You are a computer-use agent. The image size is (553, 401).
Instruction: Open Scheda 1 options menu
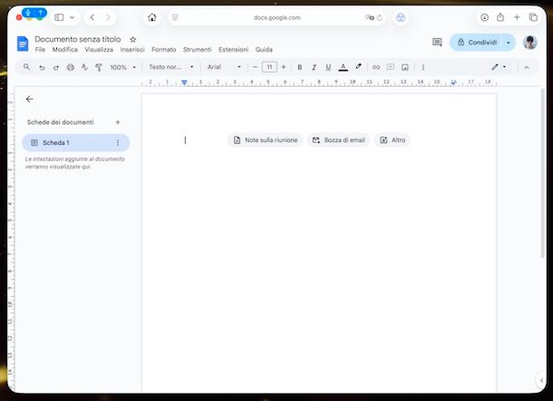(x=118, y=143)
